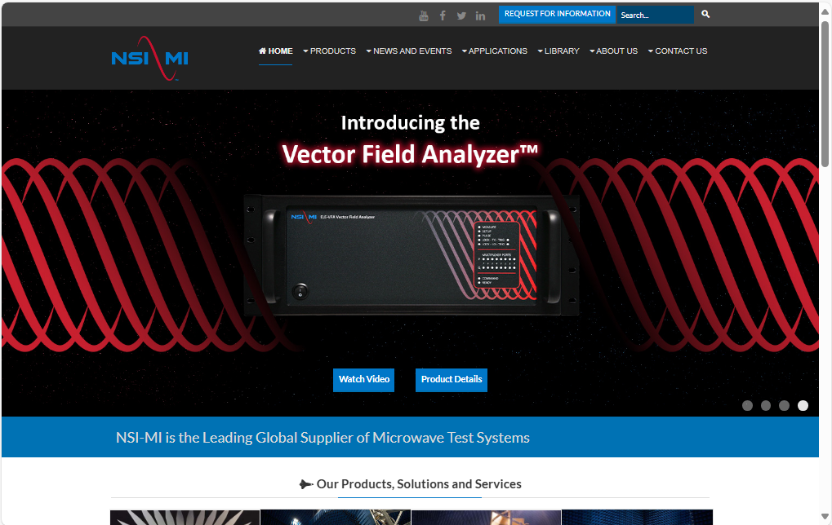Expand the Applications dropdown menu

pyautogui.click(x=495, y=51)
